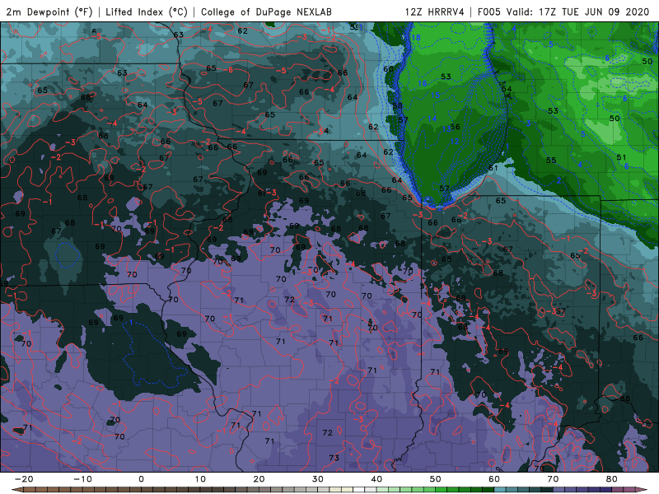
Task: Click the 73 dewpoint value on map
Action: [x=334, y=458]
